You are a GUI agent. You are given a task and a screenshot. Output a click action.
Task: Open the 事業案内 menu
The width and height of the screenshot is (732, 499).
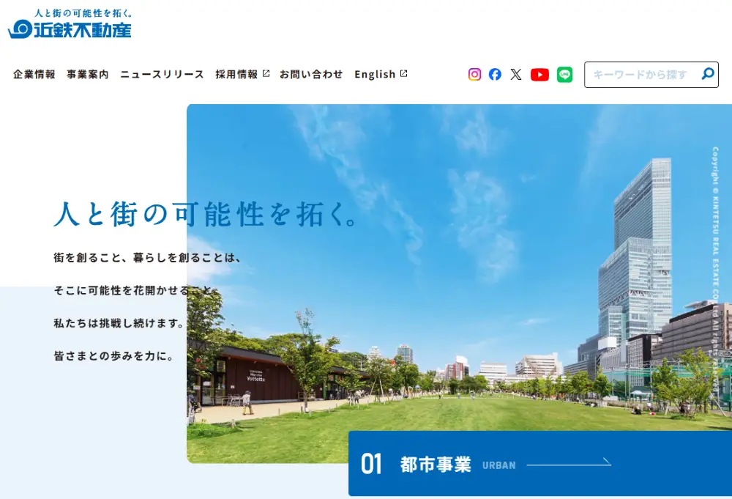(x=88, y=74)
